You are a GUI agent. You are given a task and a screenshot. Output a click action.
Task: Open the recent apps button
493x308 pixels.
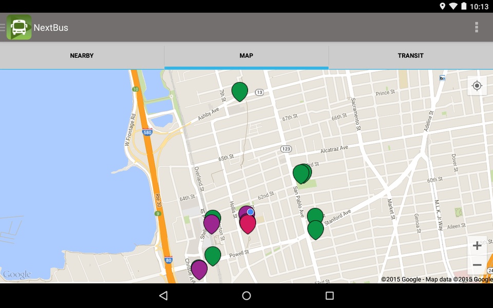tap(330, 296)
